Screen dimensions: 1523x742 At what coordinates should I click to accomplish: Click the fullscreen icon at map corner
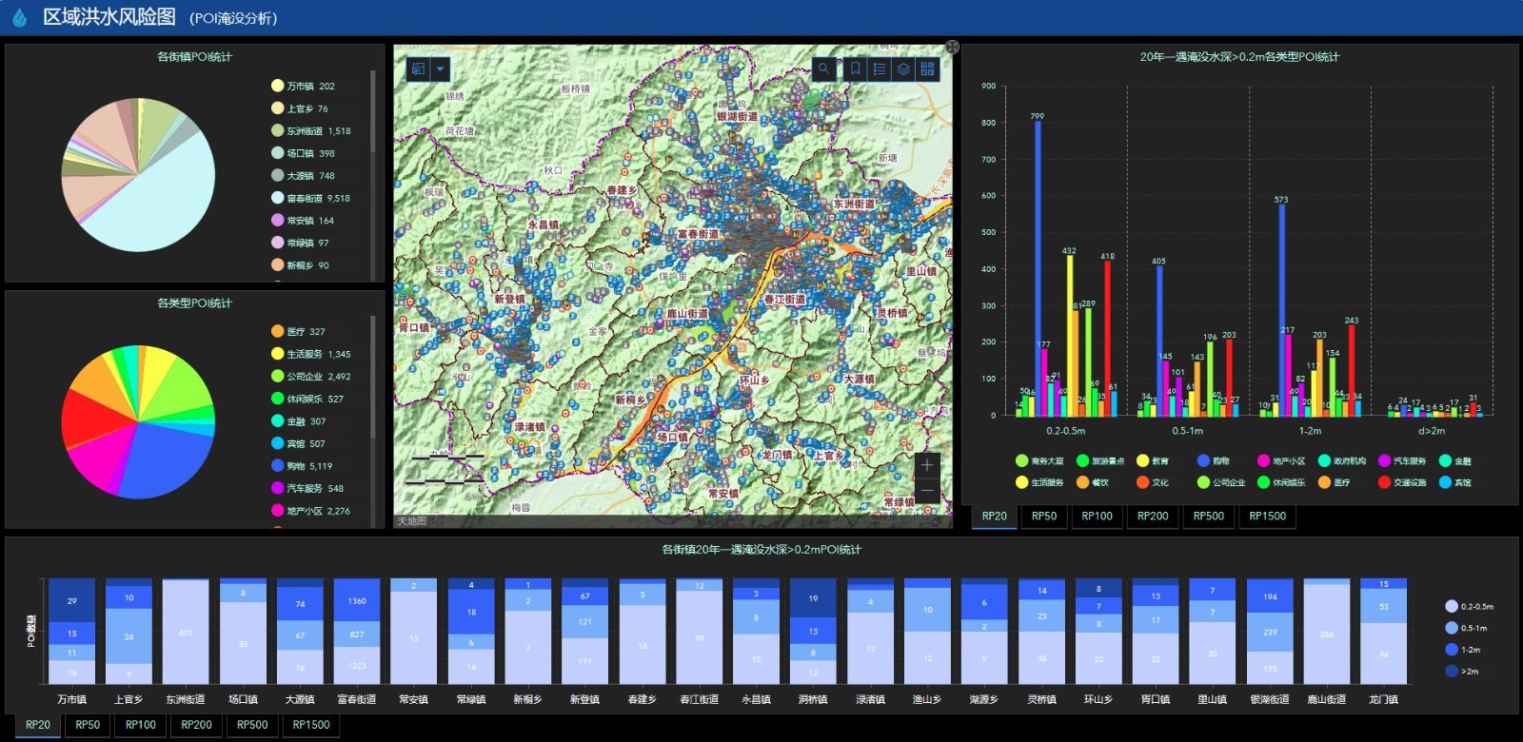coord(952,47)
